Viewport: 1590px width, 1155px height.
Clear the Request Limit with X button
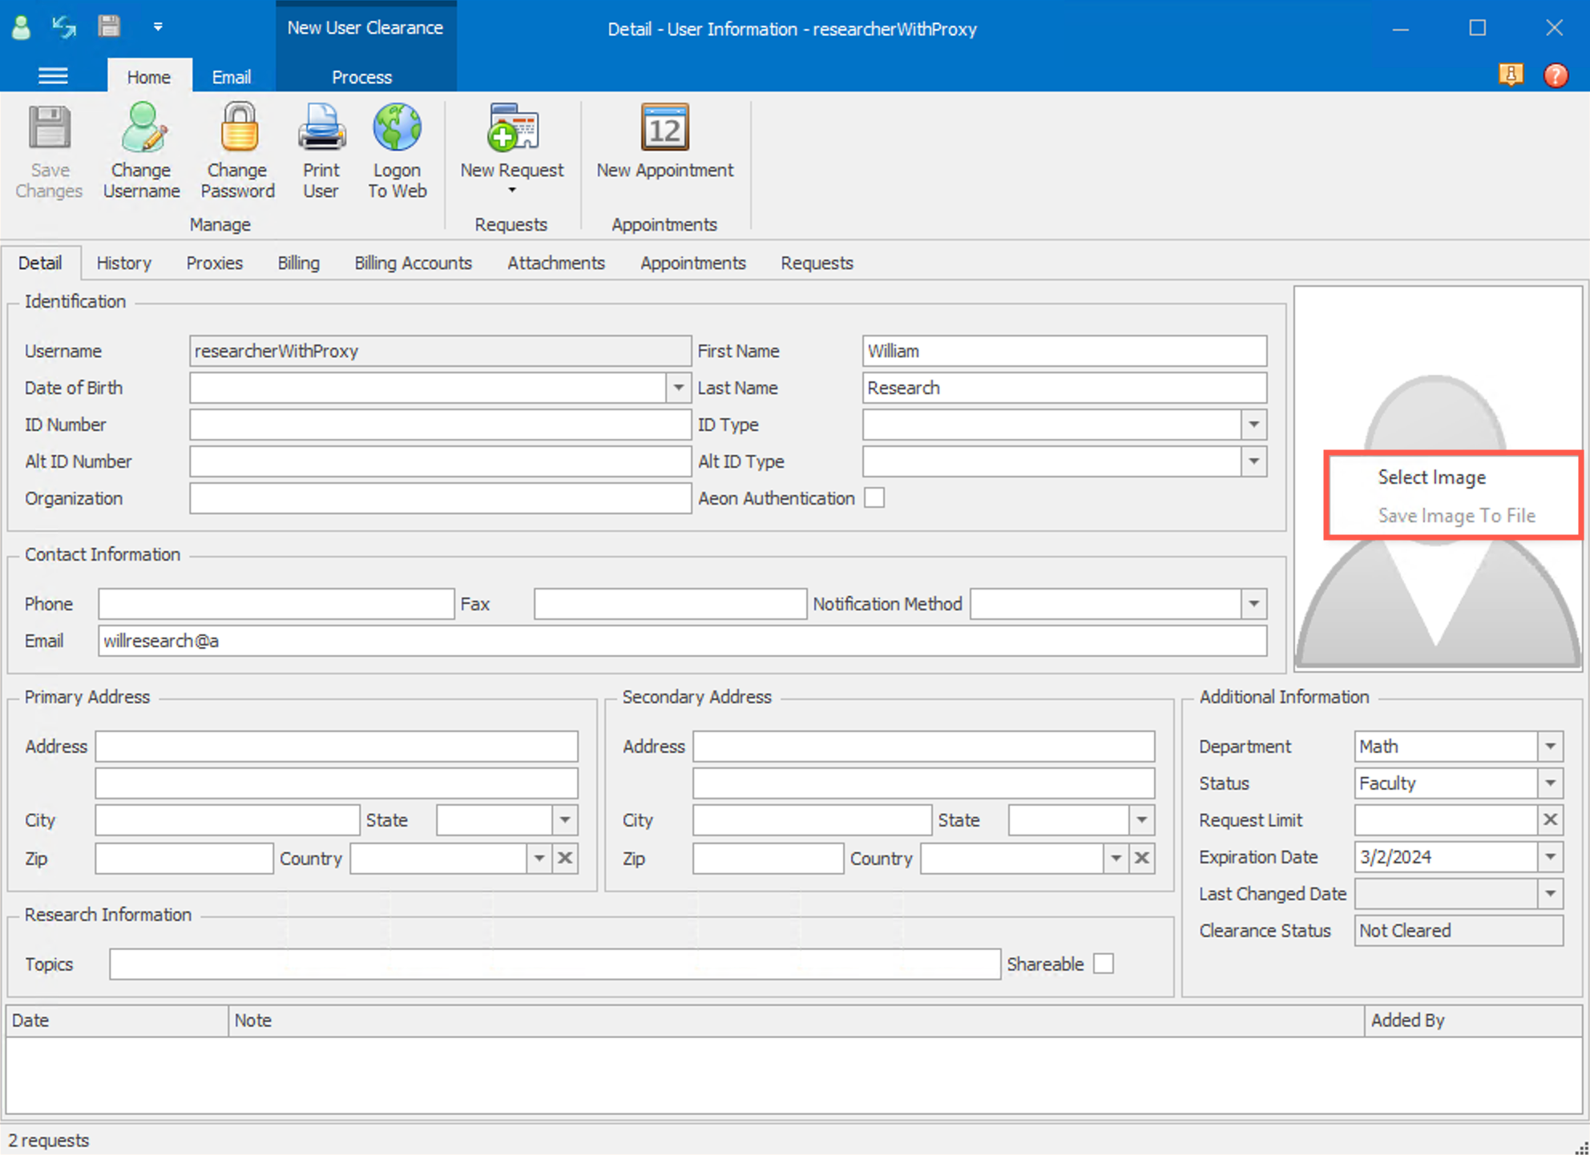coord(1550,820)
